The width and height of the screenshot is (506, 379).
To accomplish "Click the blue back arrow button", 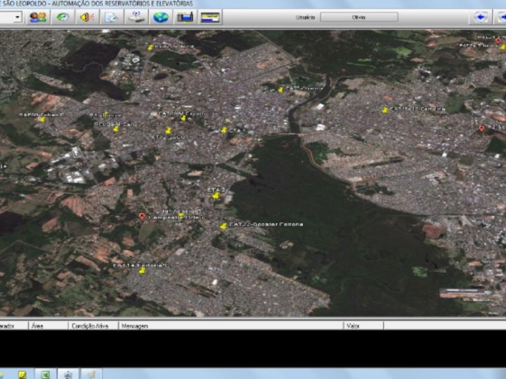I will [482, 17].
